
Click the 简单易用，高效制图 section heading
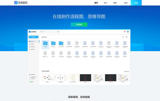point(79,97)
